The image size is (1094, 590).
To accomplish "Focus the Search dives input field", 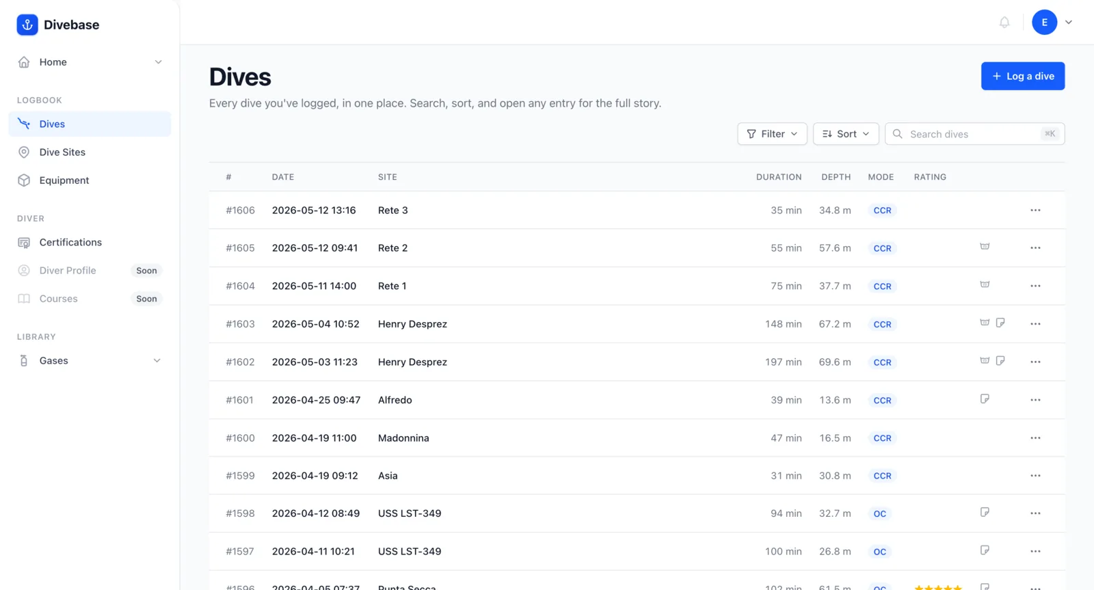I will 974,134.
